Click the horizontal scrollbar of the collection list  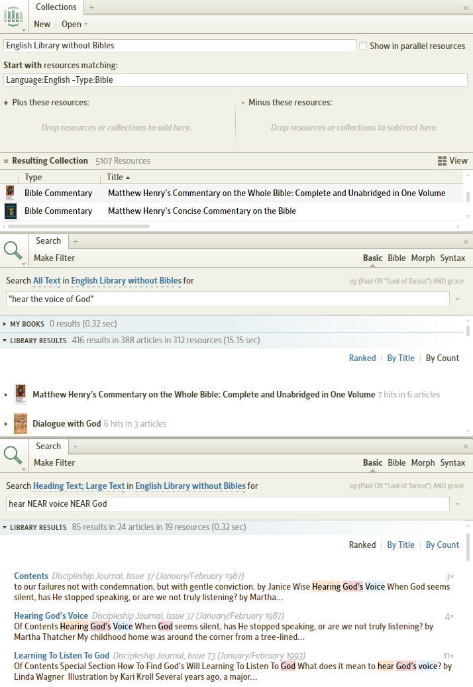pyautogui.click(x=79, y=226)
